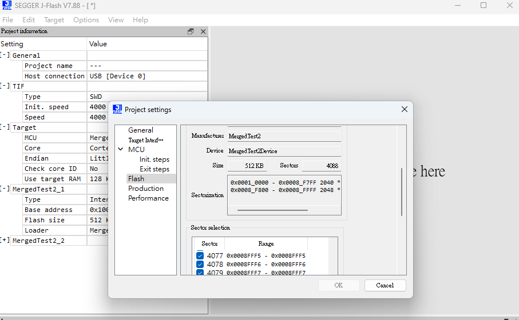Select the Base address row
519x320 pixels.
(x=66, y=210)
